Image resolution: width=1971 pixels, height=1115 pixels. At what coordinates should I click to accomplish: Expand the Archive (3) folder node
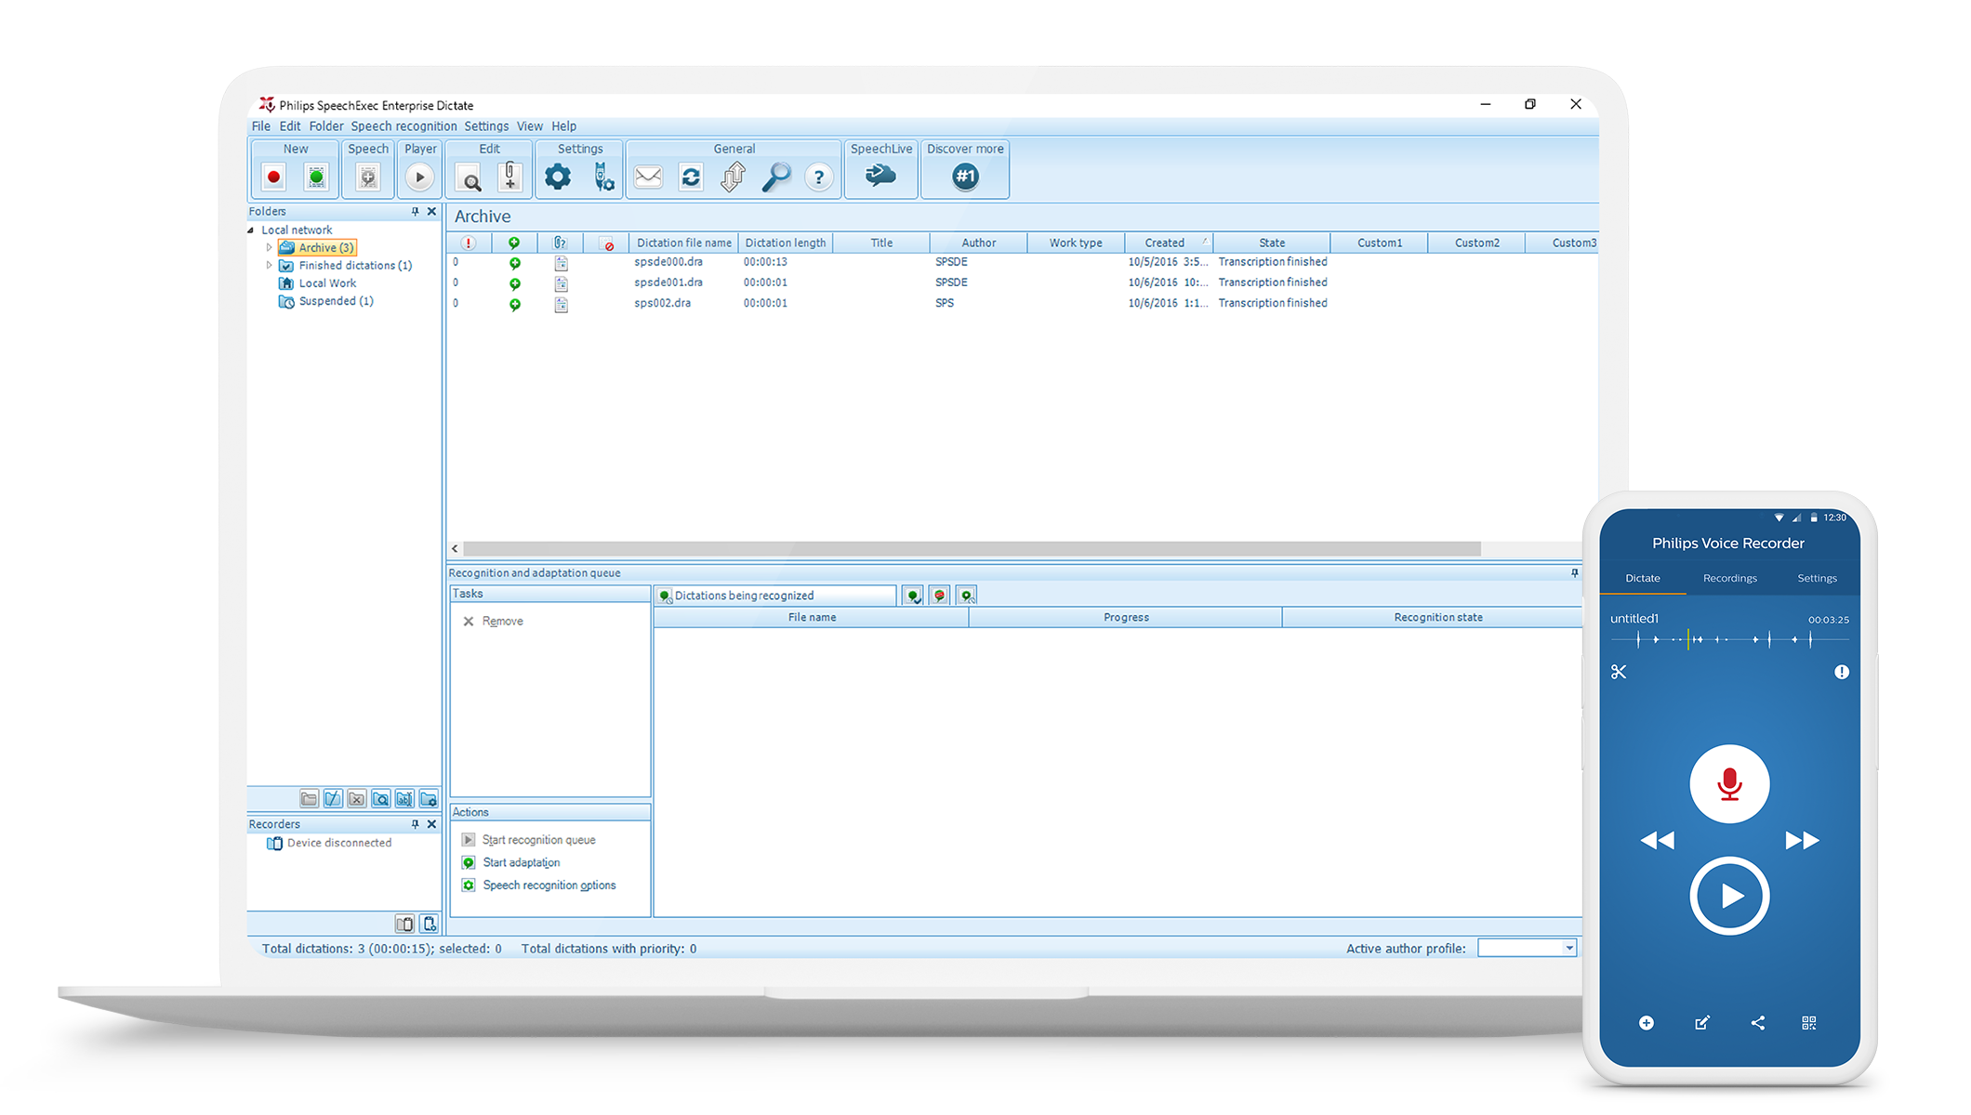(269, 248)
